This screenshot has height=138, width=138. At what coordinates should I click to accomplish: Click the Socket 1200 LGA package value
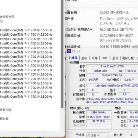click(x=112, y=75)
